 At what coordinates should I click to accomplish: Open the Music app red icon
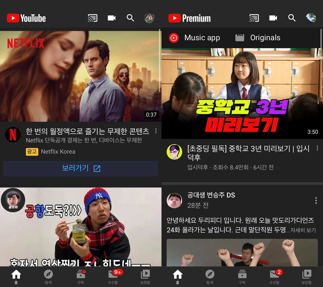coord(174,38)
